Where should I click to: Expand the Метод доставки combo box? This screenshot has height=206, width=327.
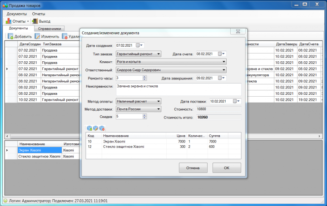pos(159,109)
